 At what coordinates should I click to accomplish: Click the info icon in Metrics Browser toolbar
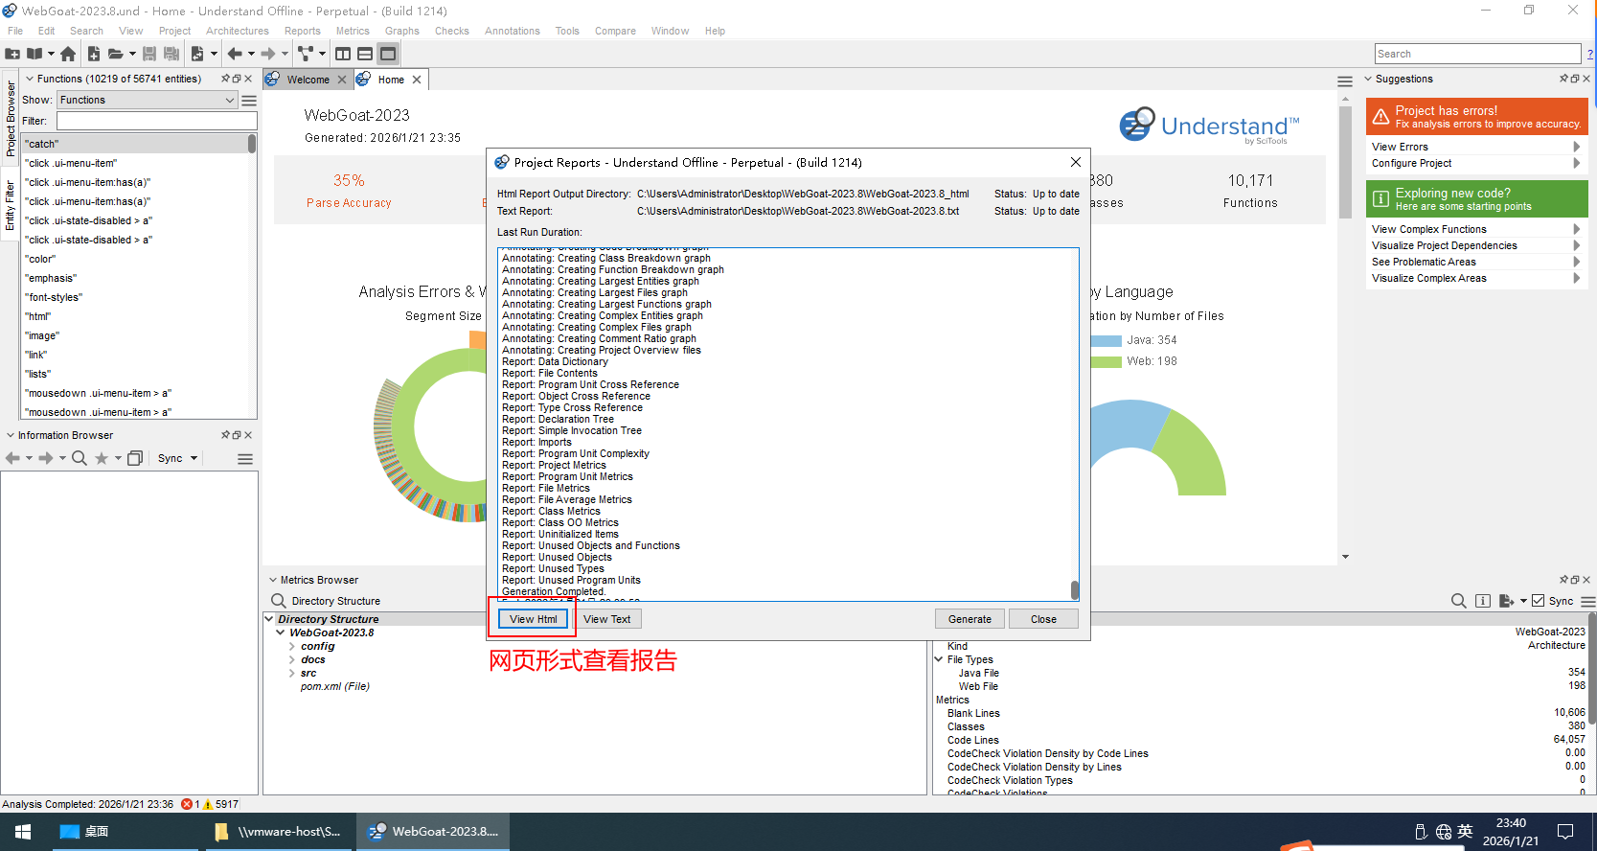[x=1482, y=601]
